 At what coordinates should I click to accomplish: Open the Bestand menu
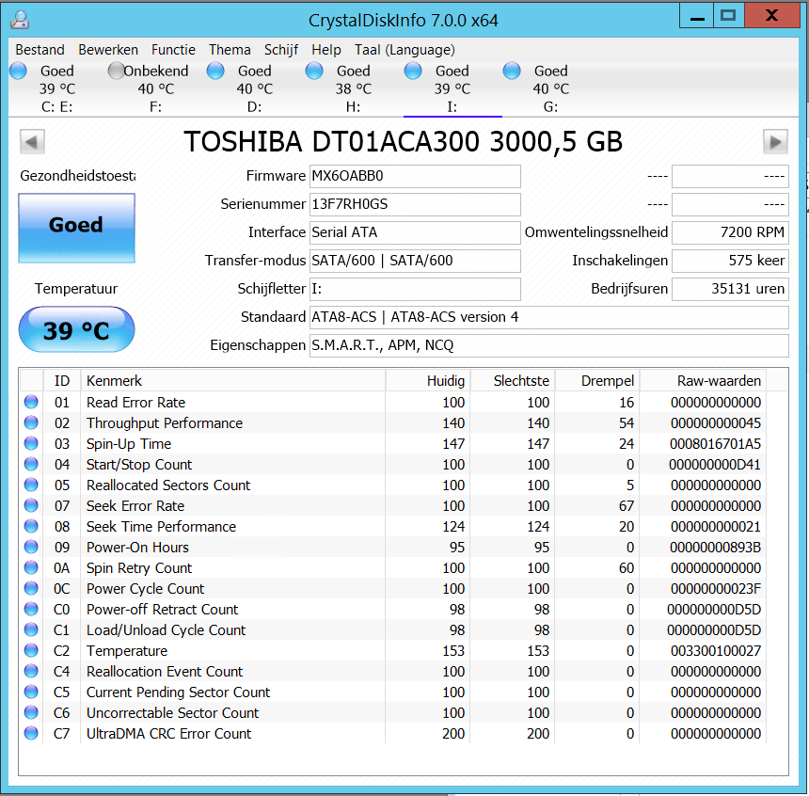[40, 50]
